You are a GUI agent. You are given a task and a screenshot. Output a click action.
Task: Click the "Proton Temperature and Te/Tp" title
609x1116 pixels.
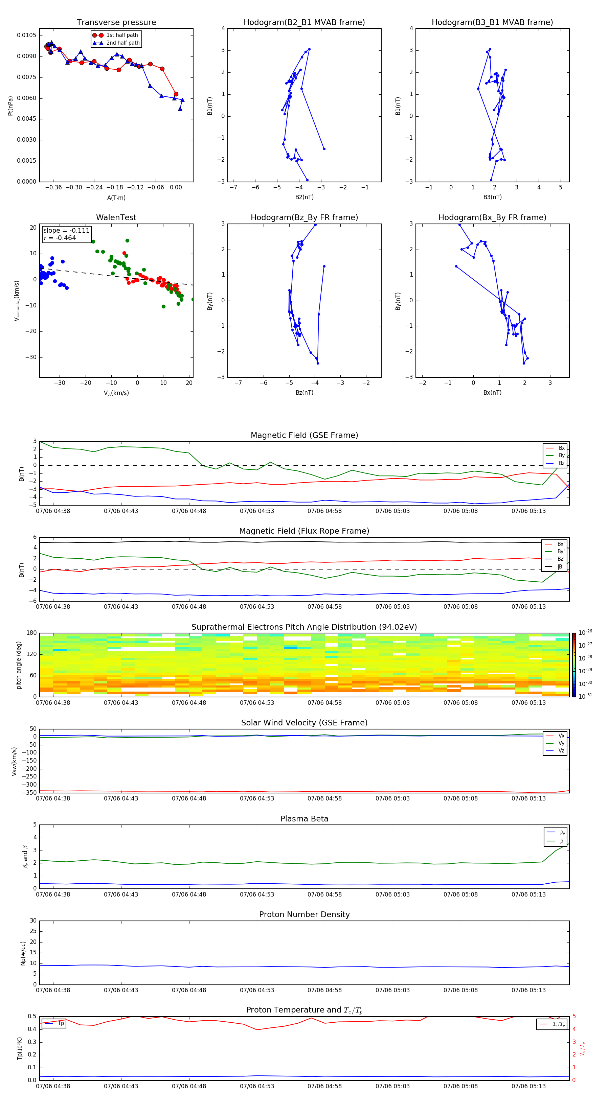pos(304,1010)
